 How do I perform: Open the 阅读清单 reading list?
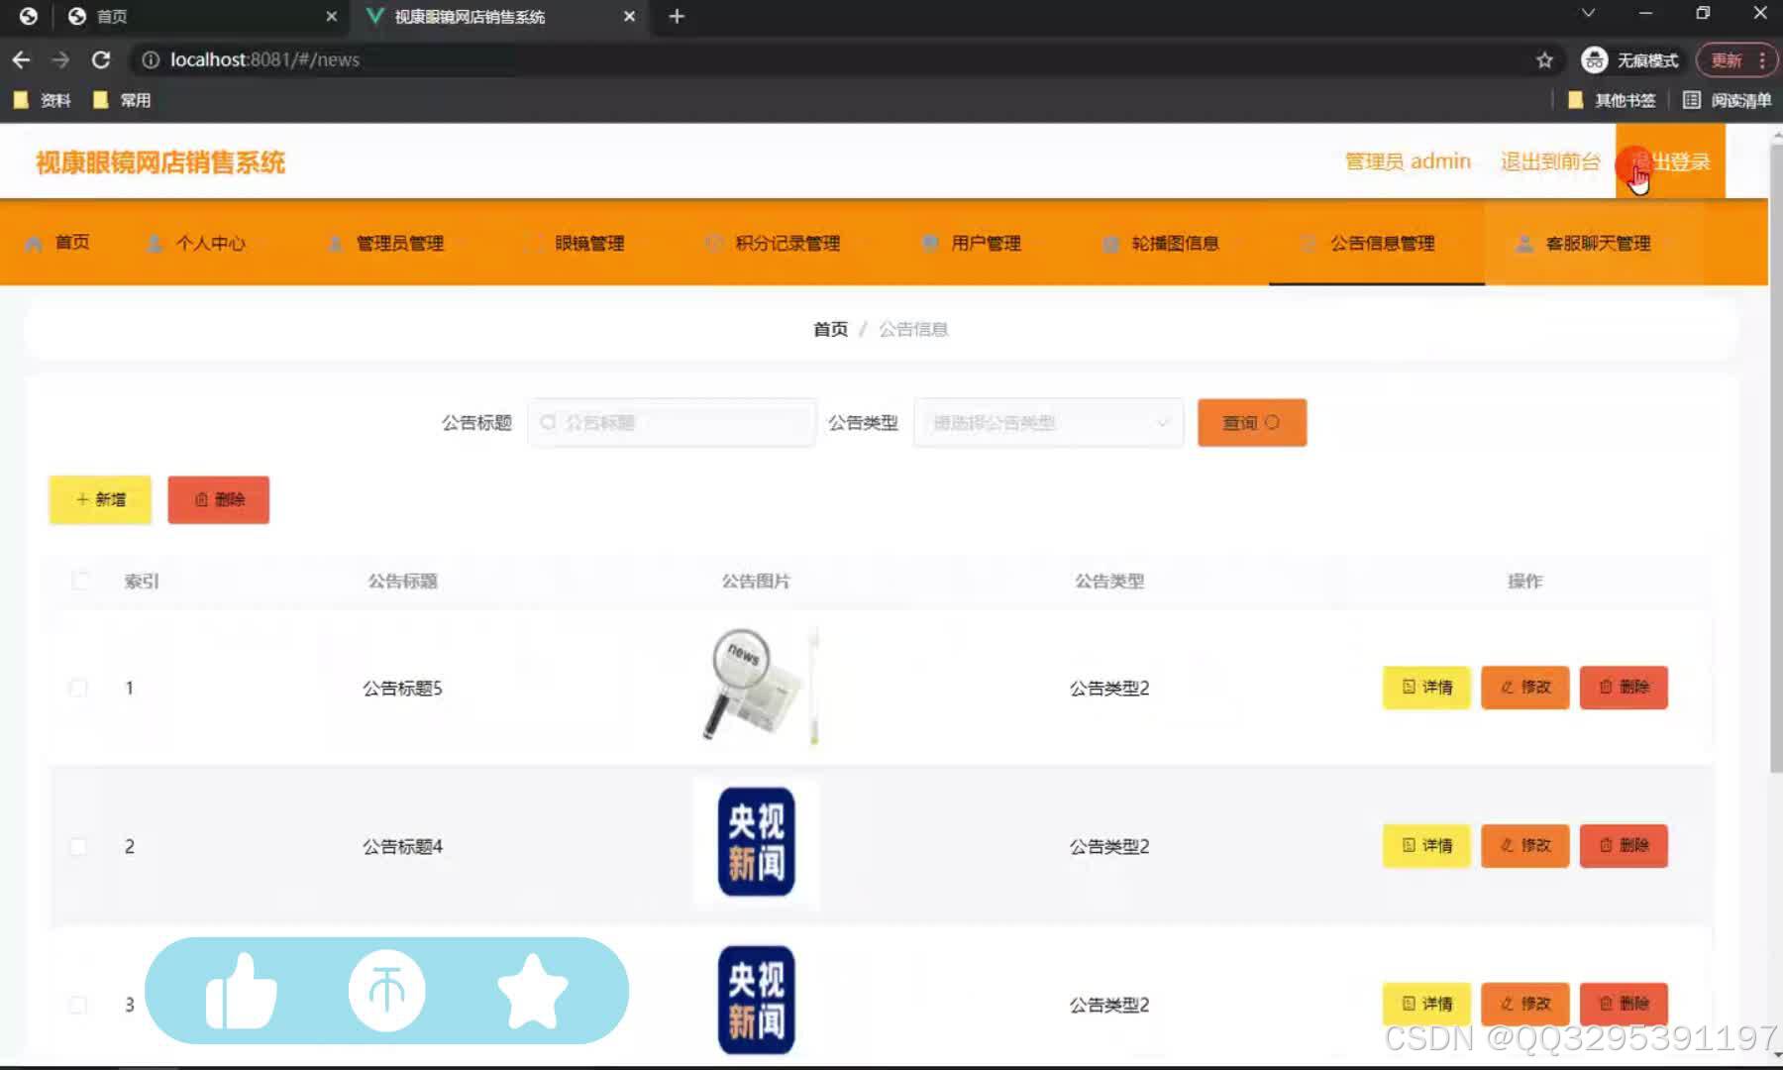(1727, 100)
